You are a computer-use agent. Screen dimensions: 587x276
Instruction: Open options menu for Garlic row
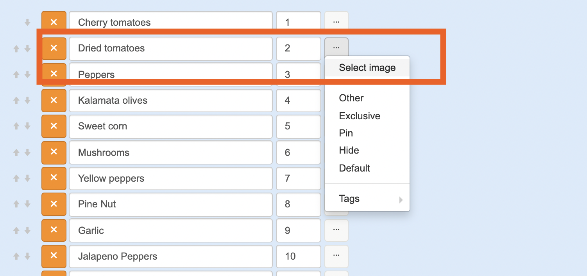336,230
